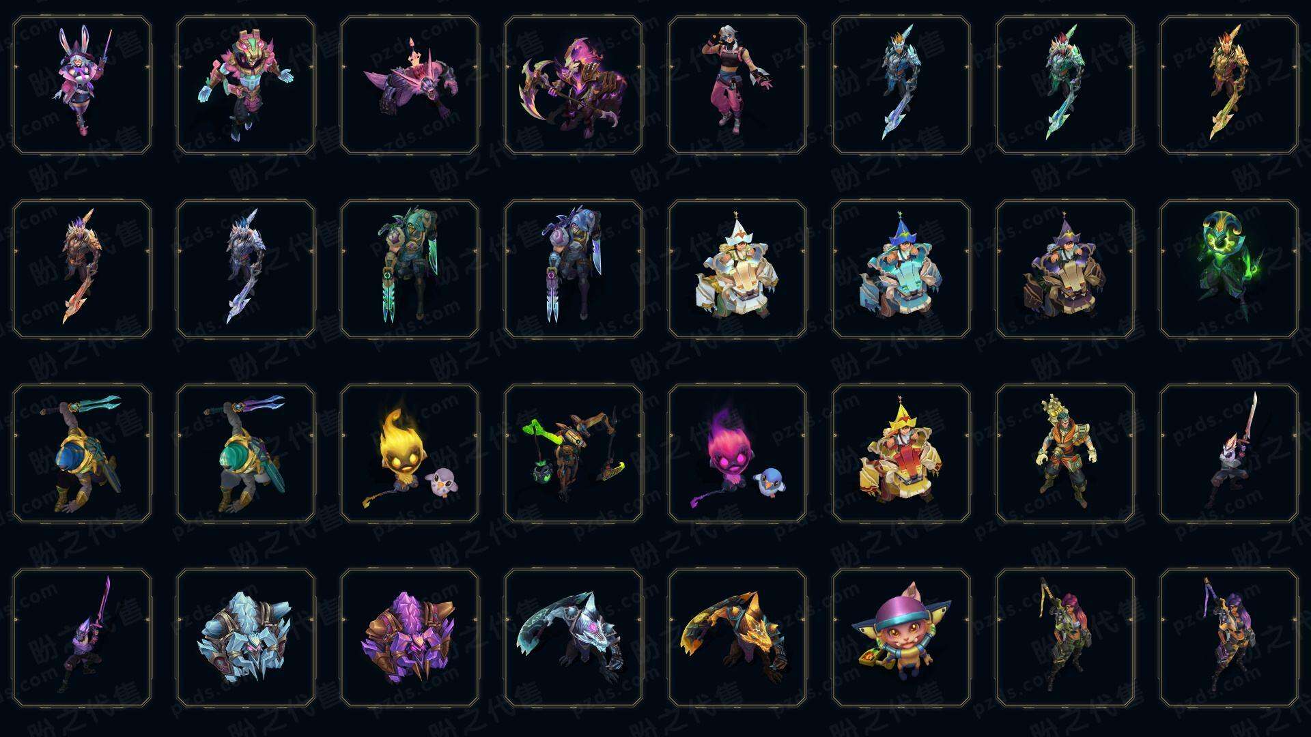Click the purple scythe-wielding dark knight skin
The image size is (1311, 737).
coord(574,85)
